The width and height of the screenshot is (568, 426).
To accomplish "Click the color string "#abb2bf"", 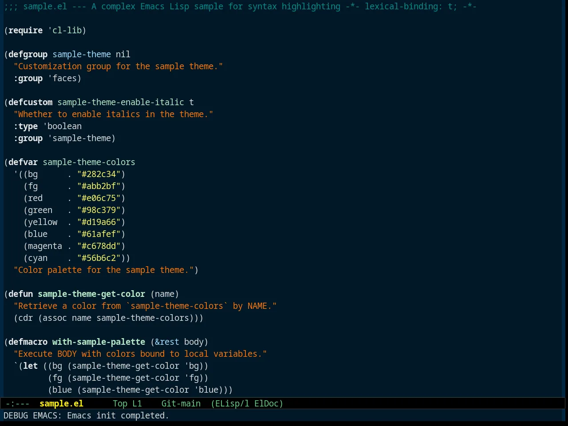I will tap(99, 186).
